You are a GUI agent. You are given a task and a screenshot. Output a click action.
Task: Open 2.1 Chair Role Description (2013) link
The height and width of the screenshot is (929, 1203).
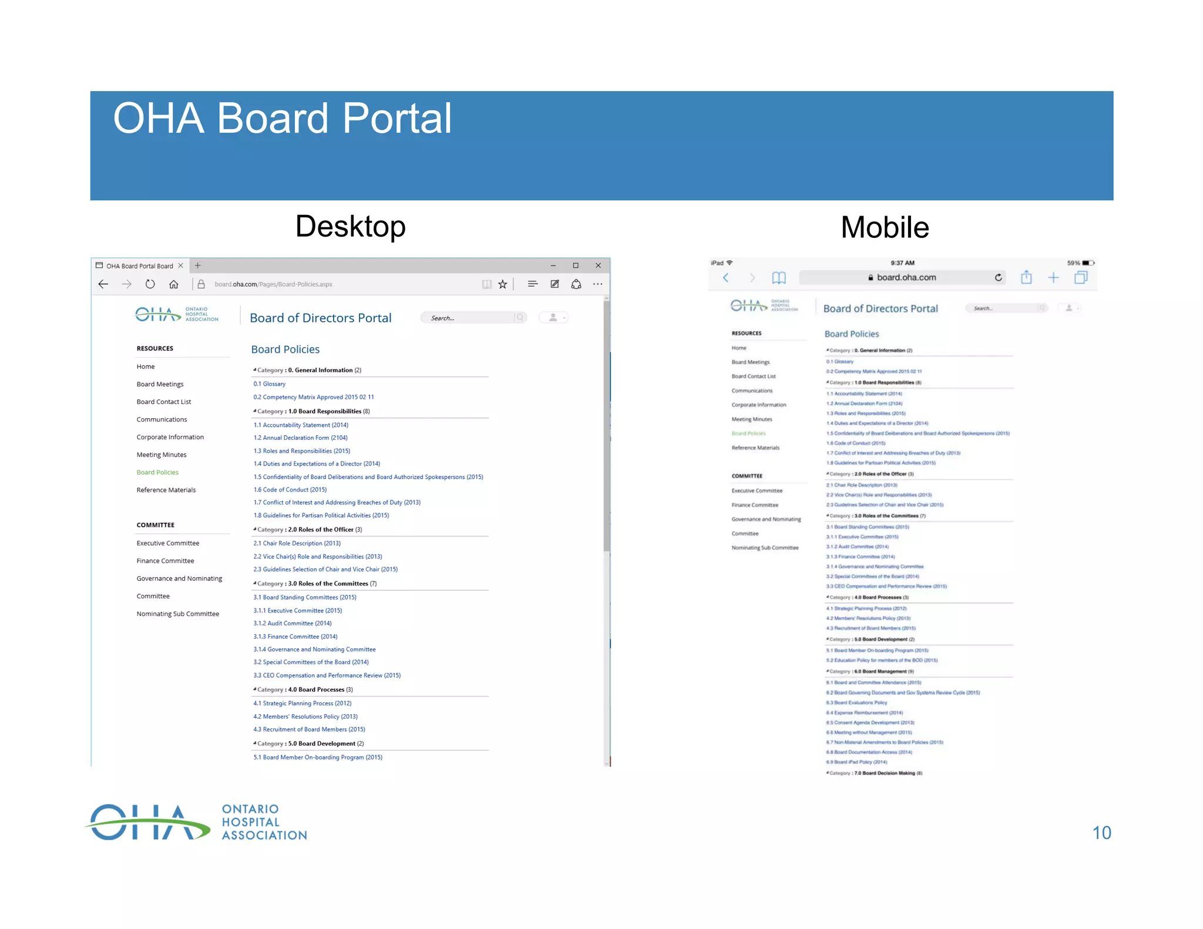click(297, 543)
